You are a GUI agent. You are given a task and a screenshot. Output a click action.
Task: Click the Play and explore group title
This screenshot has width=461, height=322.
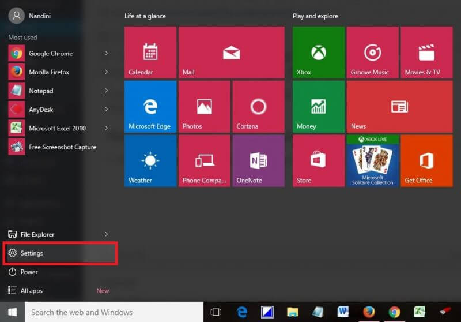[315, 16]
